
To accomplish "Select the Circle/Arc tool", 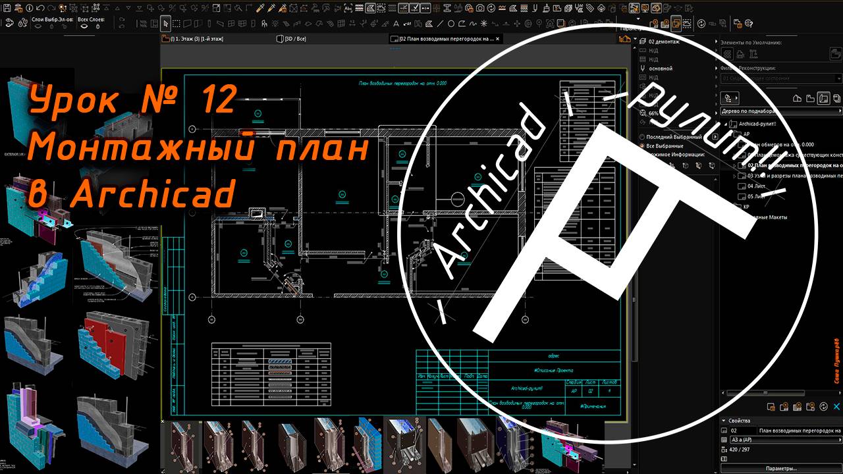I will point(451,24).
